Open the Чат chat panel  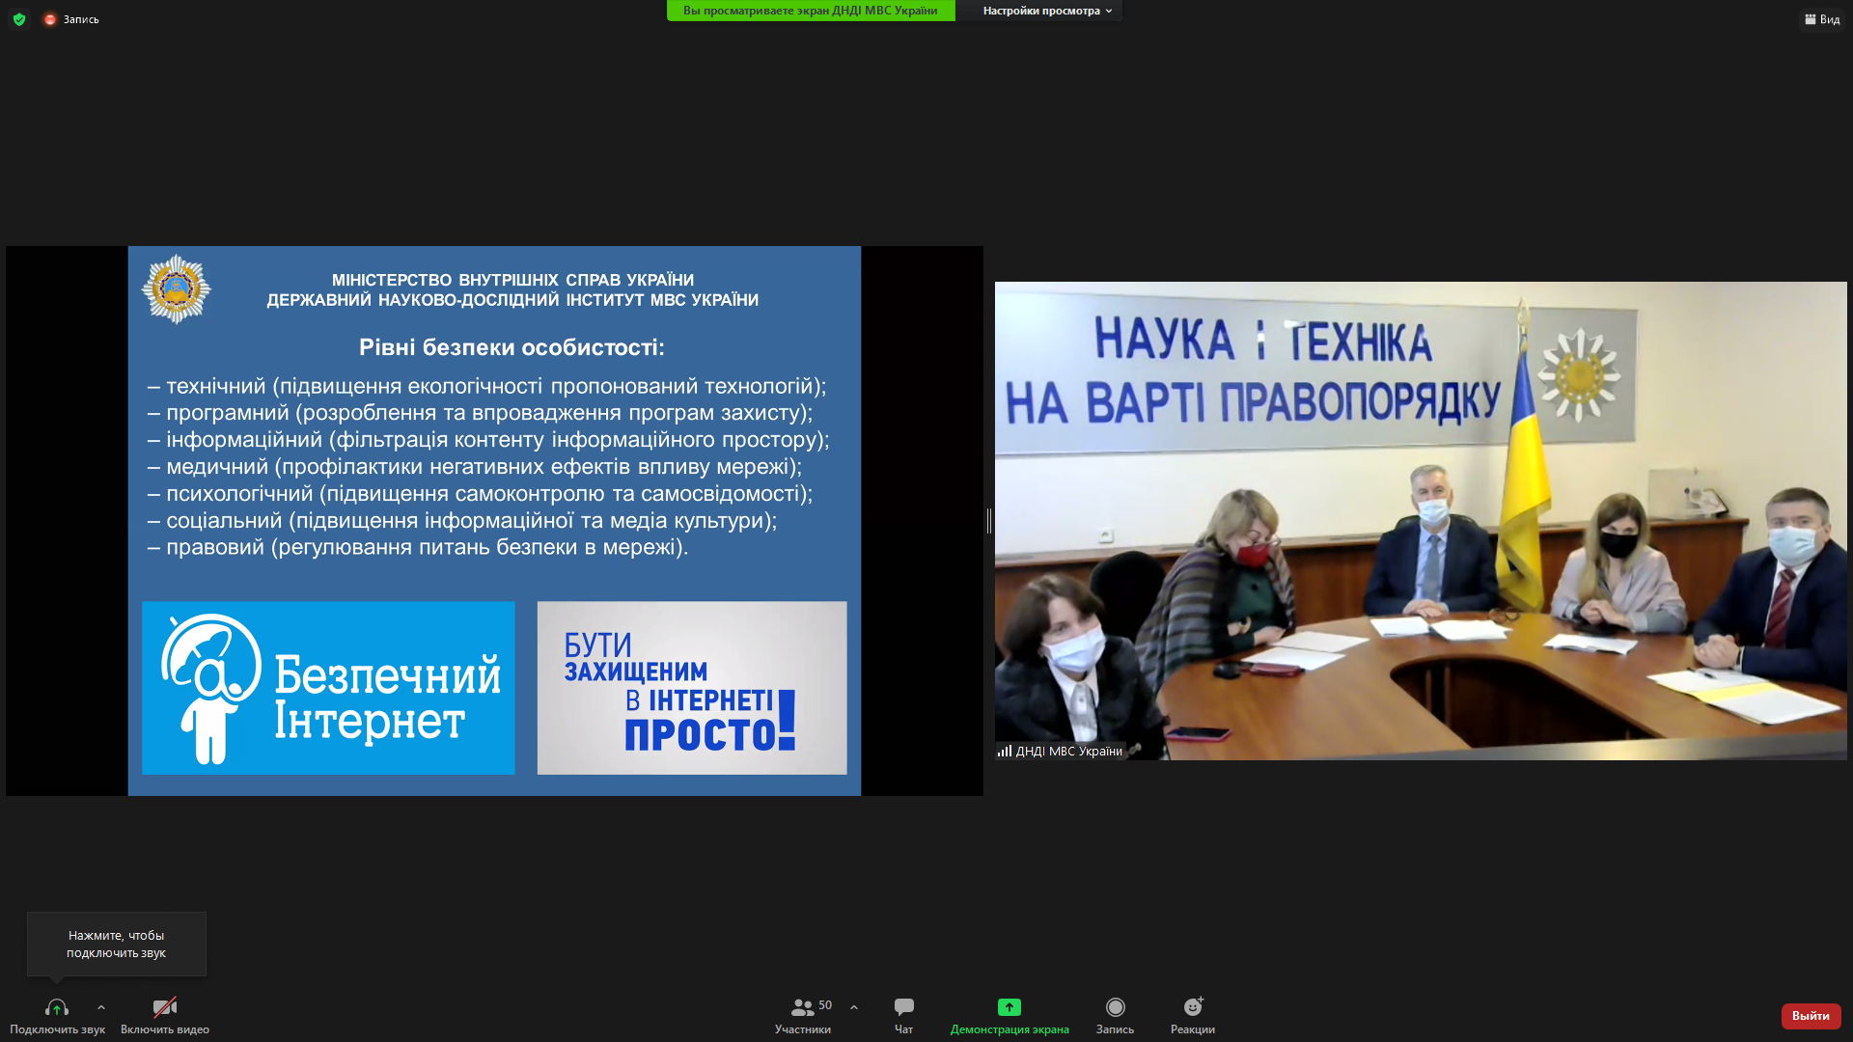[x=903, y=1015]
